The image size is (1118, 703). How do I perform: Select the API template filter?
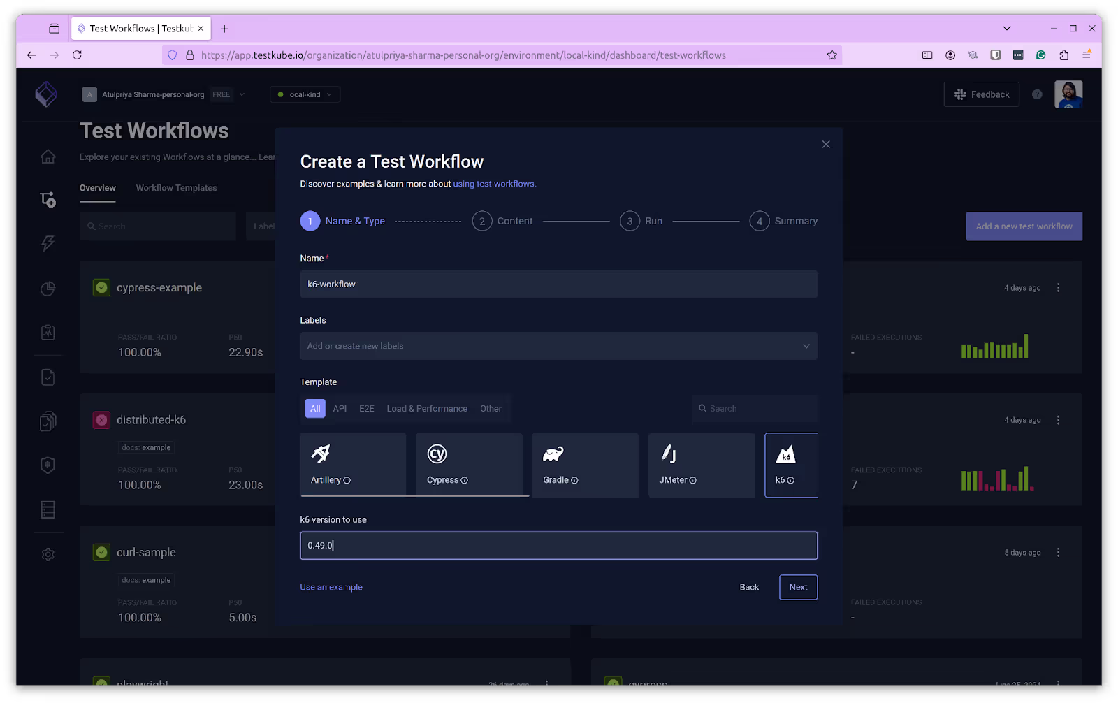tap(340, 409)
